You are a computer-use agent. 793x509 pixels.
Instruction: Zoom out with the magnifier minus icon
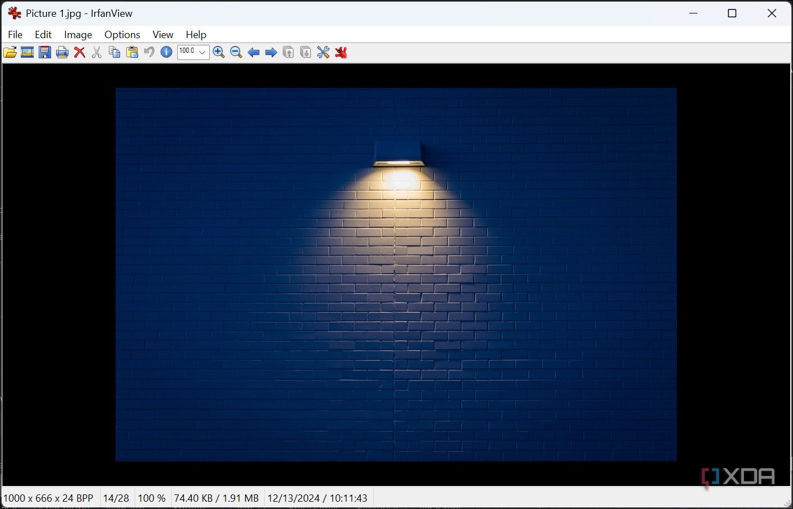pyautogui.click(x=236, y=53)
